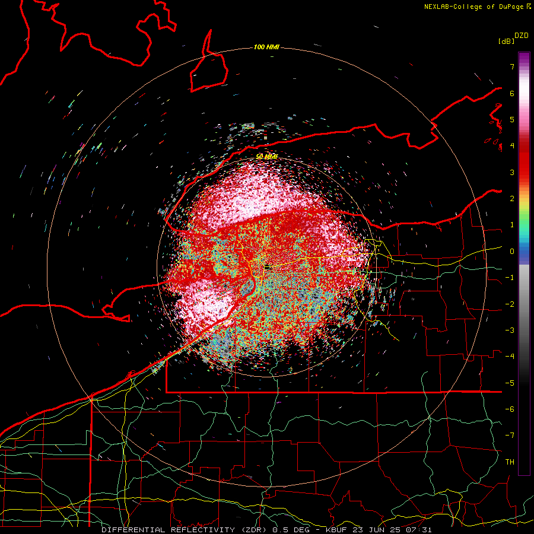Viewport: 534px width, 534px height.
Task: Click the 1 value on color scale
Action: (512, 225)
